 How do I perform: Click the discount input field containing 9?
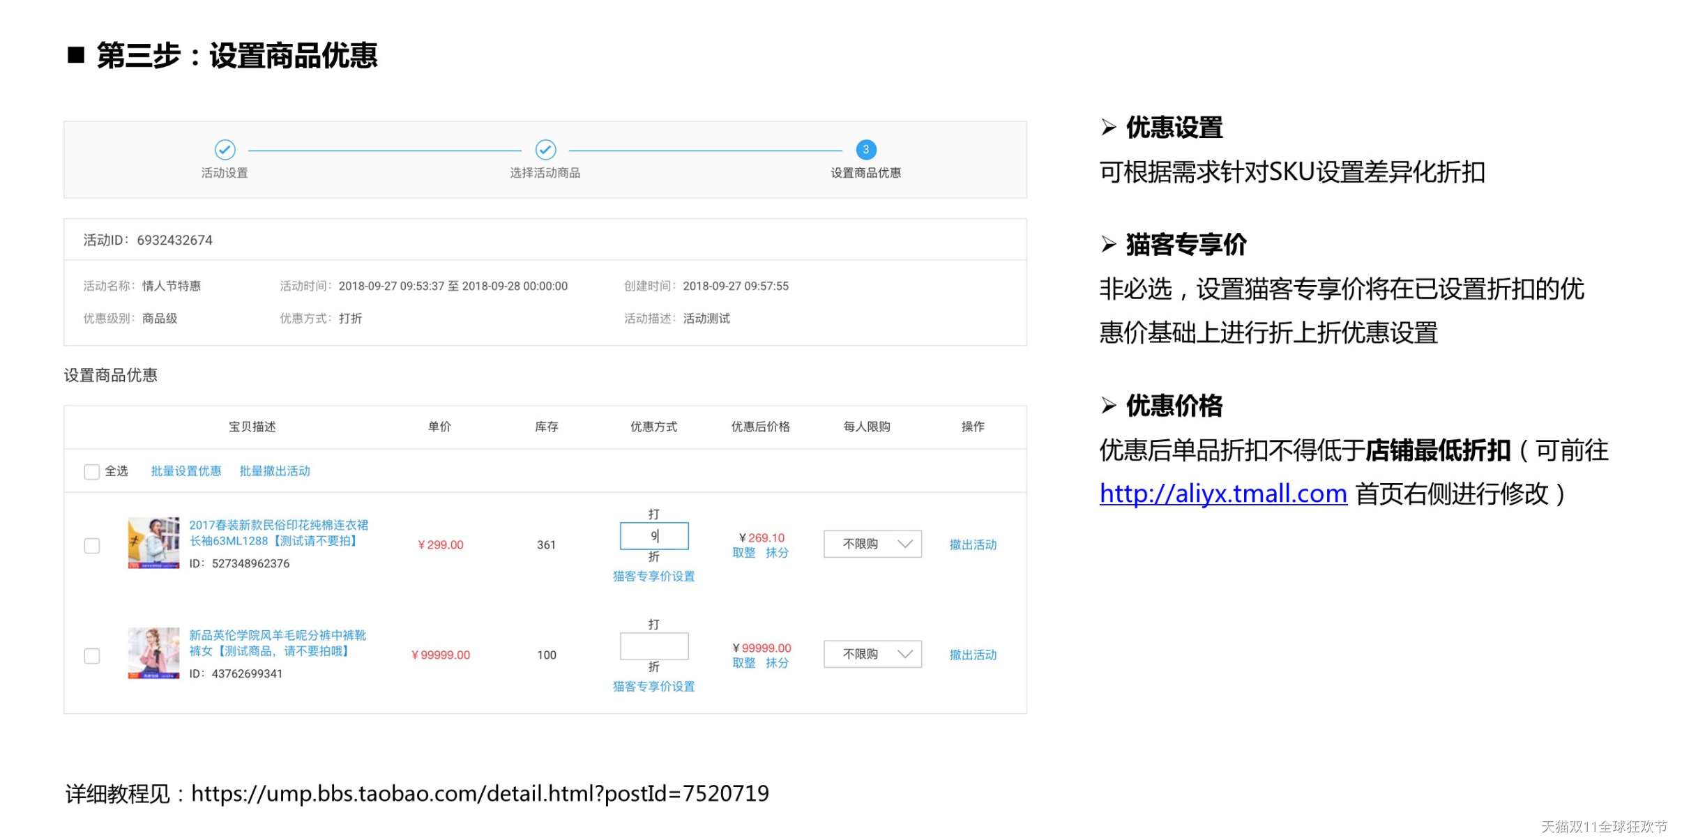[x=653, y=536]
